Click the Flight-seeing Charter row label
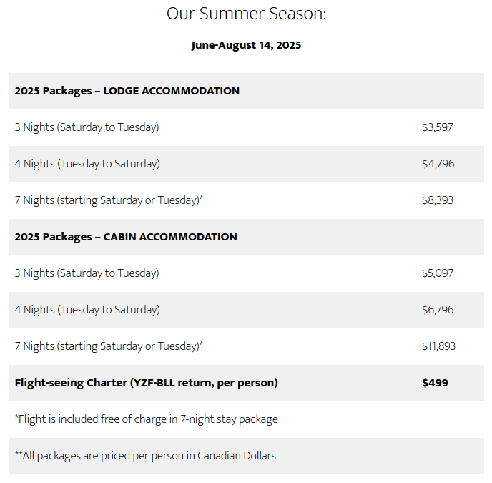This screenshot has width=492, height=483. [x=146, y=383]
